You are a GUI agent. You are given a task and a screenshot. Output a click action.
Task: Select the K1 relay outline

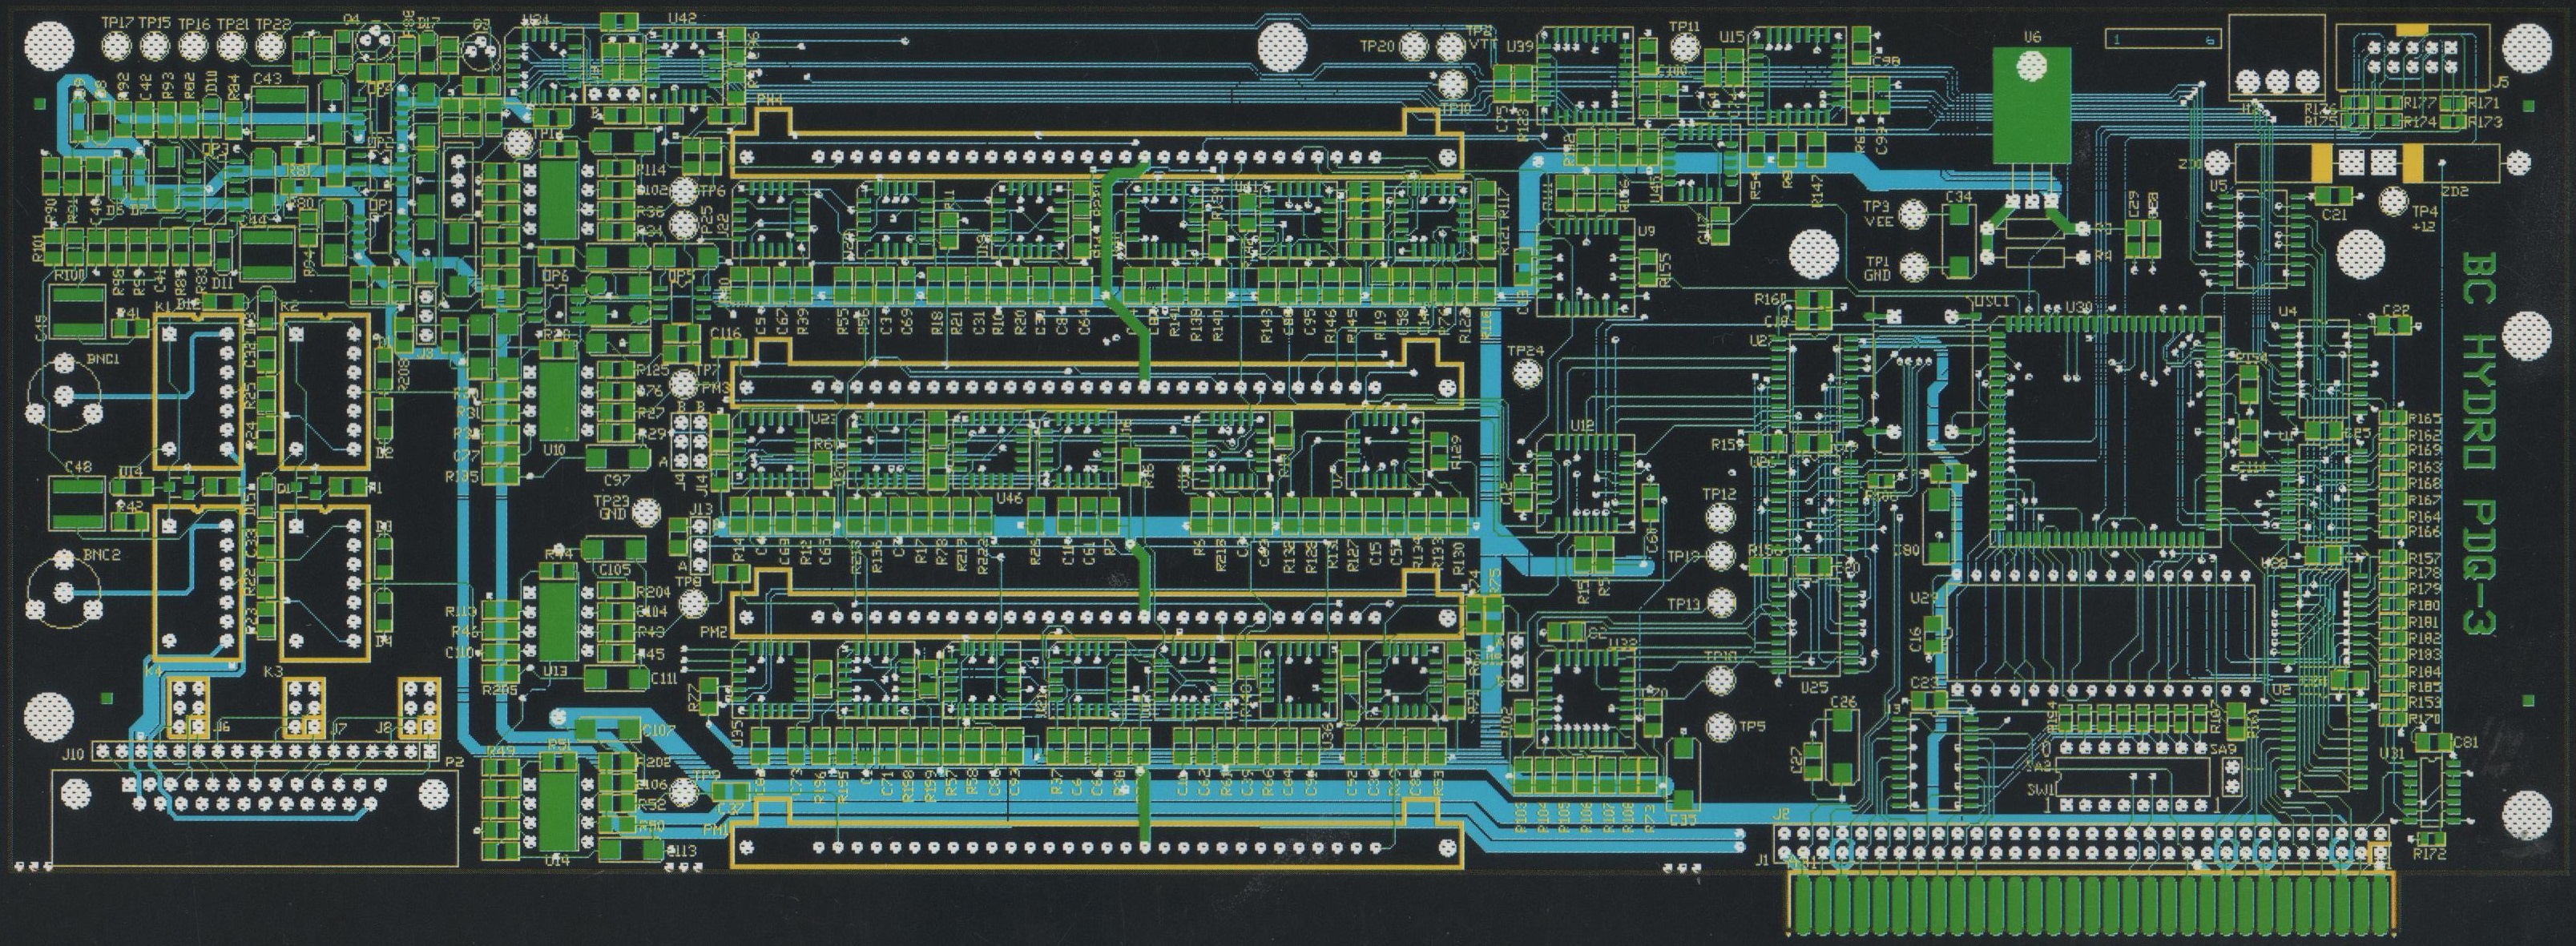click(198, 391)
